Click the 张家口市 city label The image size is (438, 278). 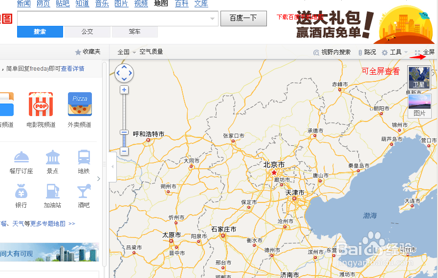pos(234,136)
